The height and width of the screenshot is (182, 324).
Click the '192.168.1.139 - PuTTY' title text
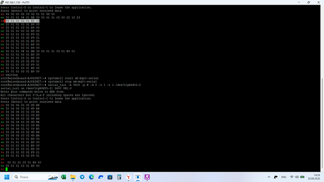pos(17,2)
